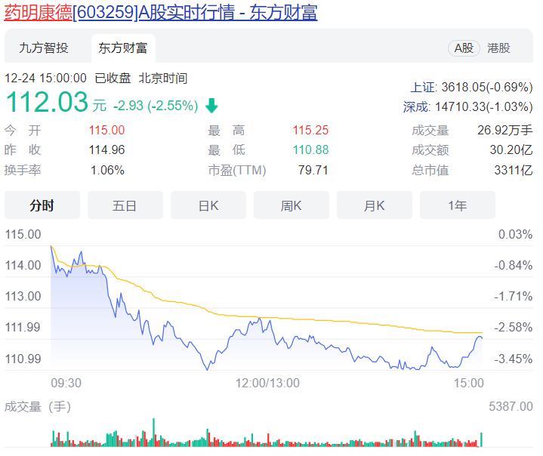Click the green down arrow icon
This screenshot has height=456, width=543.
pos(211,105)
